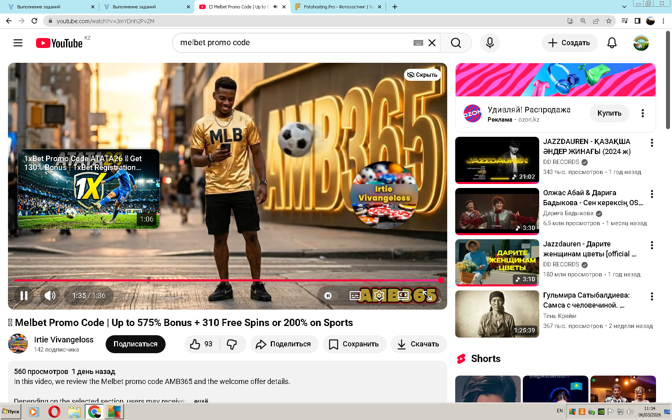Click Создать create button
Screen dimensions: 672x420
click(570, 43)
